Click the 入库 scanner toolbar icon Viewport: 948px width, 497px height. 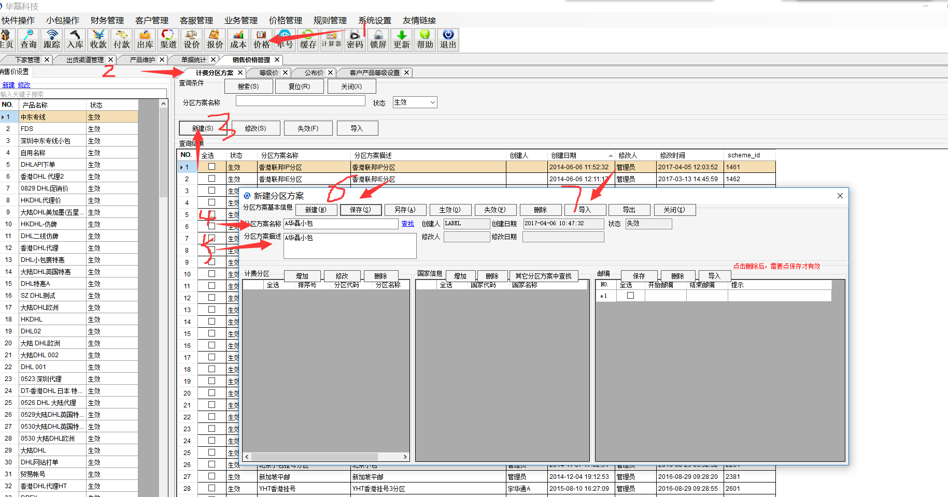(75, 39)
